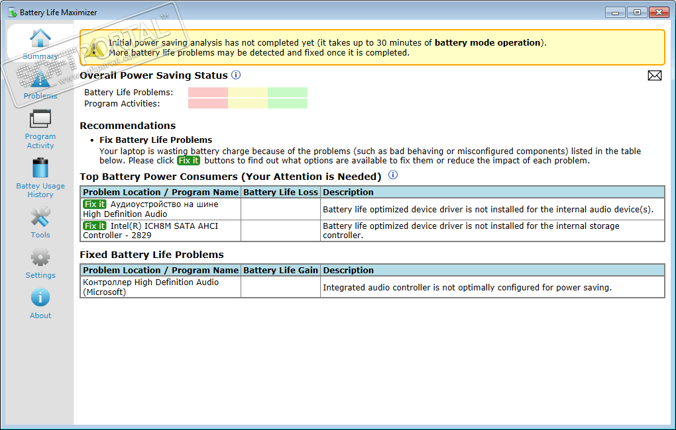This screenshot has height=430, width=676.
Task: Select the Summary tab label
Action: tap(40, 56)
